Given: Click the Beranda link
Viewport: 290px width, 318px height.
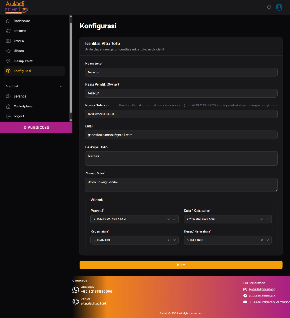Looking at the screenshot, I should [34, 96].
